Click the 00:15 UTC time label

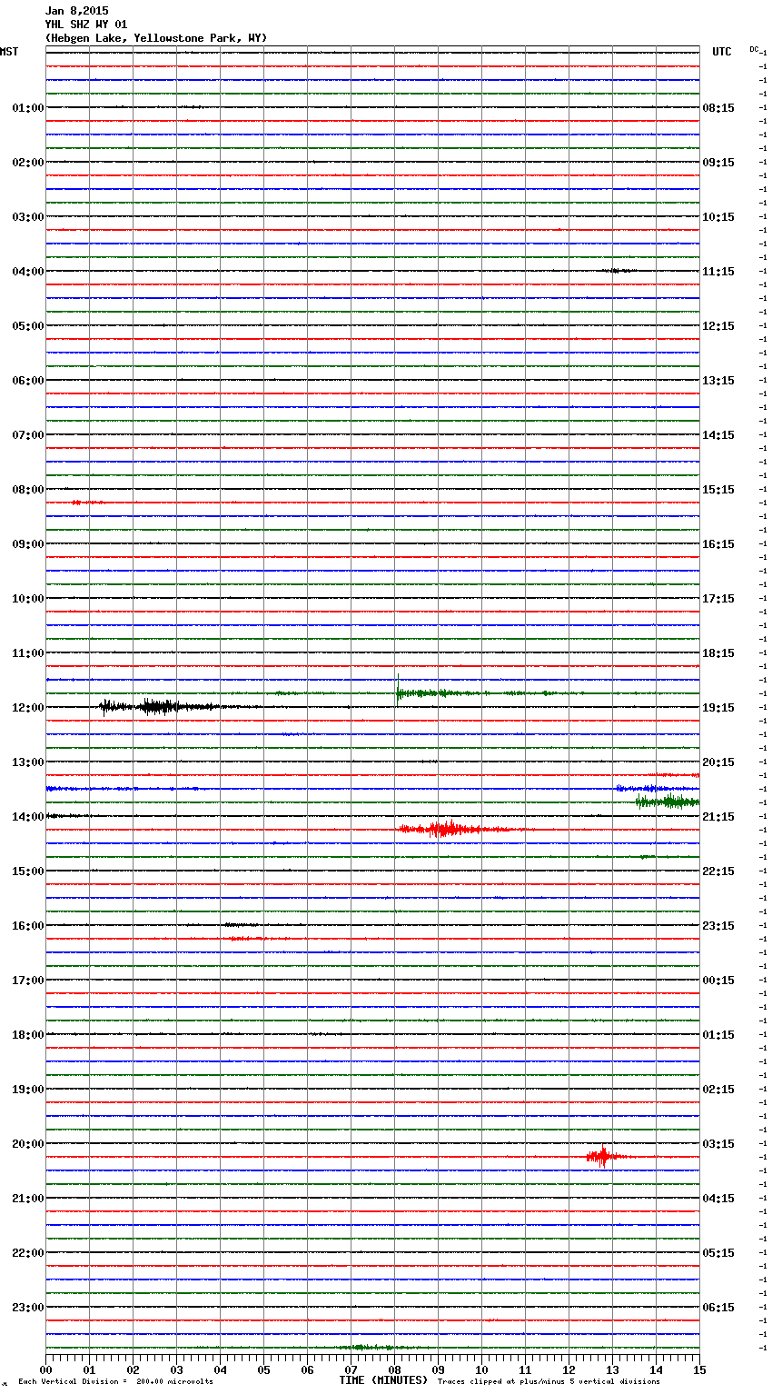718,981
